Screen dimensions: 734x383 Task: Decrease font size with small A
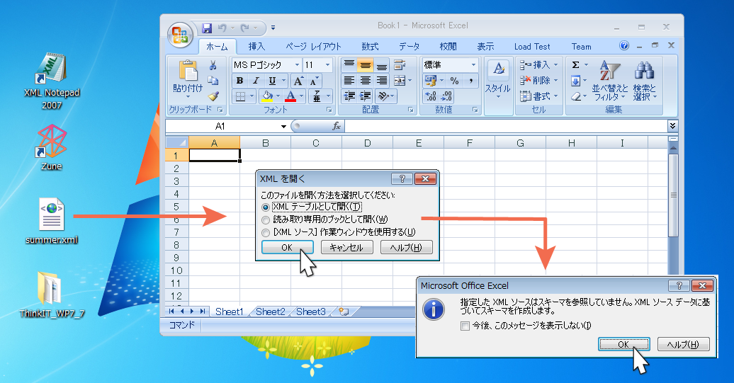pos(314,81)
